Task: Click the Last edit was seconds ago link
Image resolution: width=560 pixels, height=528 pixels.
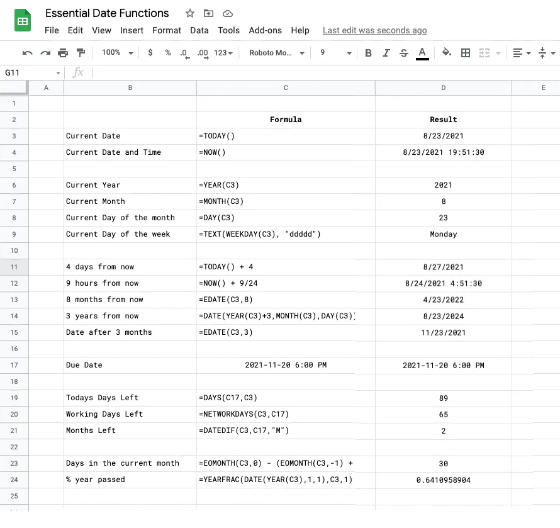Action: [374, 30]
